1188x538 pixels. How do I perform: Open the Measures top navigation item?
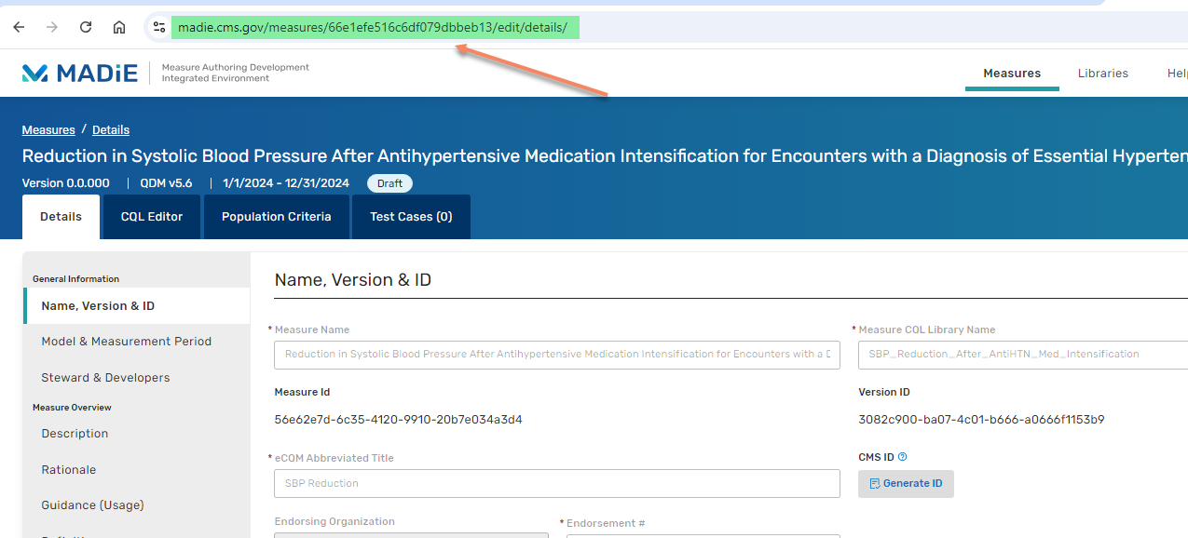point(1012,74)
